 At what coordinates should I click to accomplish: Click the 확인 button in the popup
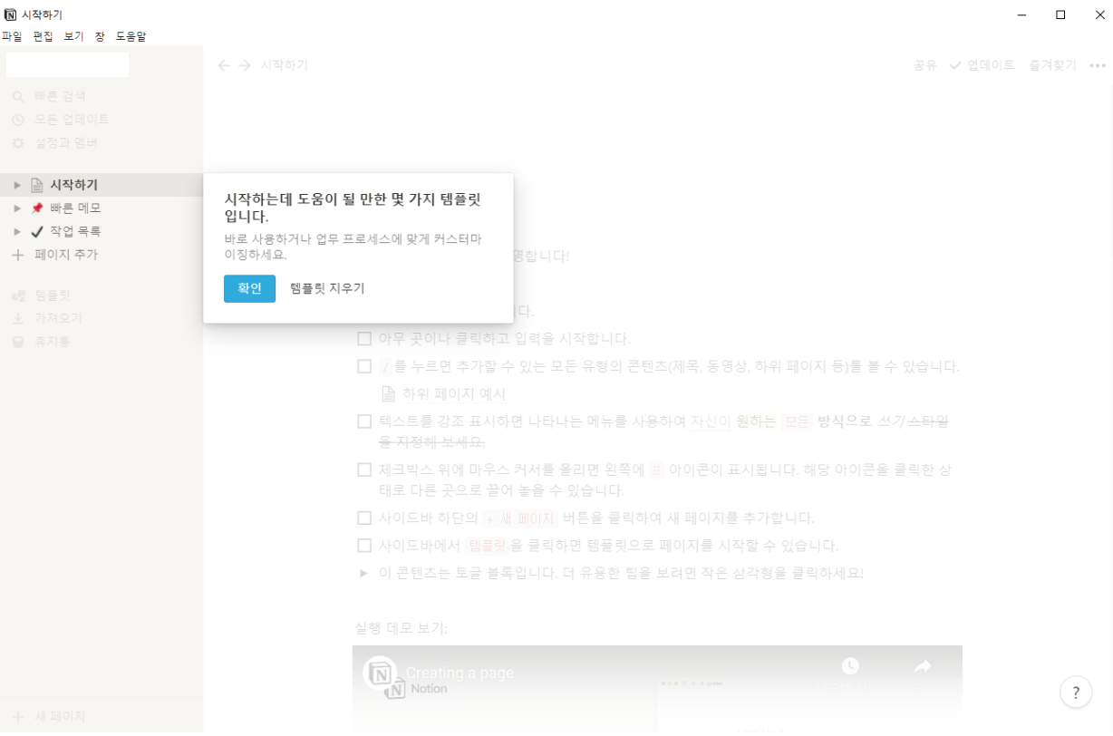click(x=249, y=288)
